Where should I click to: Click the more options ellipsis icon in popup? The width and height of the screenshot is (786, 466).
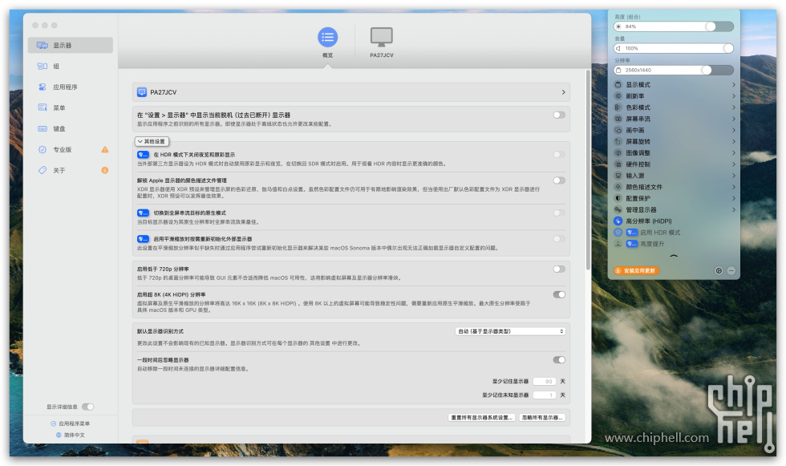[x=731, y=270]
